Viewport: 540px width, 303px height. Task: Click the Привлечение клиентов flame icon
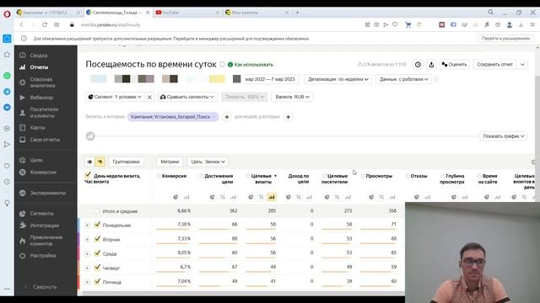click(x=23, y=241)
